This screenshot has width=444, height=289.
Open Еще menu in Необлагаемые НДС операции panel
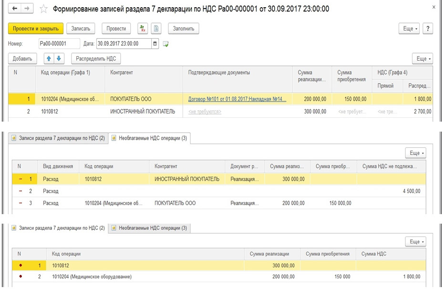[x=415, y=153]
